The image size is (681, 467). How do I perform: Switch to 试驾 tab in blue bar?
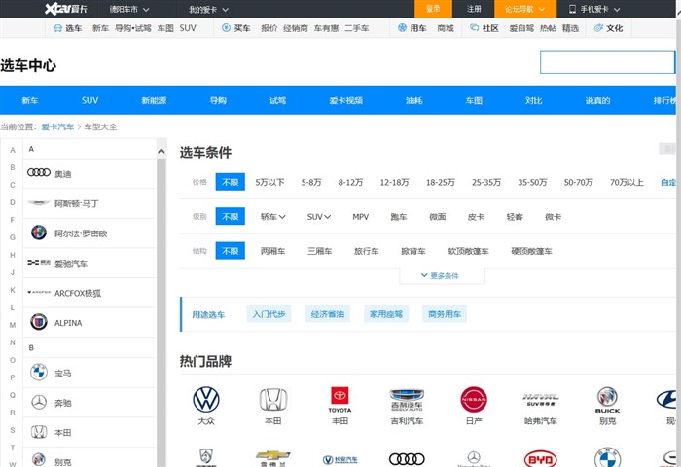tap(277, 100)
